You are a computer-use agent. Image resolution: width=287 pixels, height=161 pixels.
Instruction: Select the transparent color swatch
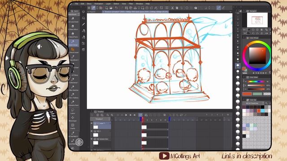coord(267,94)
